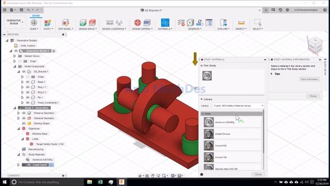Collapse the Generative Studies root node
Image resolution: width=330 pixels, height=186 pixels.
[x=7, y=40]
